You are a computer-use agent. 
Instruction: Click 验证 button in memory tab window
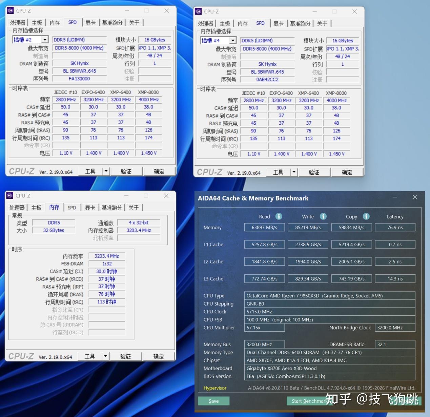[x=125, y=356]
